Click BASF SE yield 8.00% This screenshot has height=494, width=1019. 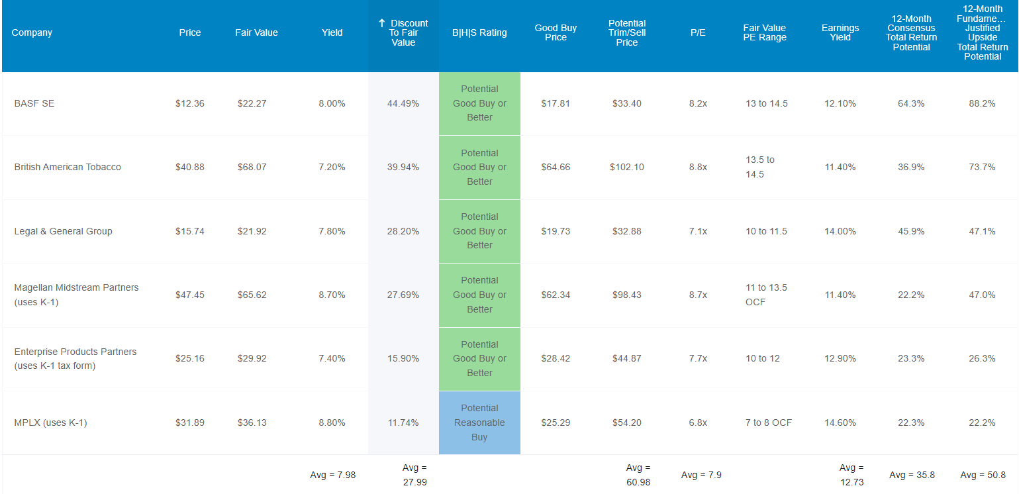pos(332,103)
